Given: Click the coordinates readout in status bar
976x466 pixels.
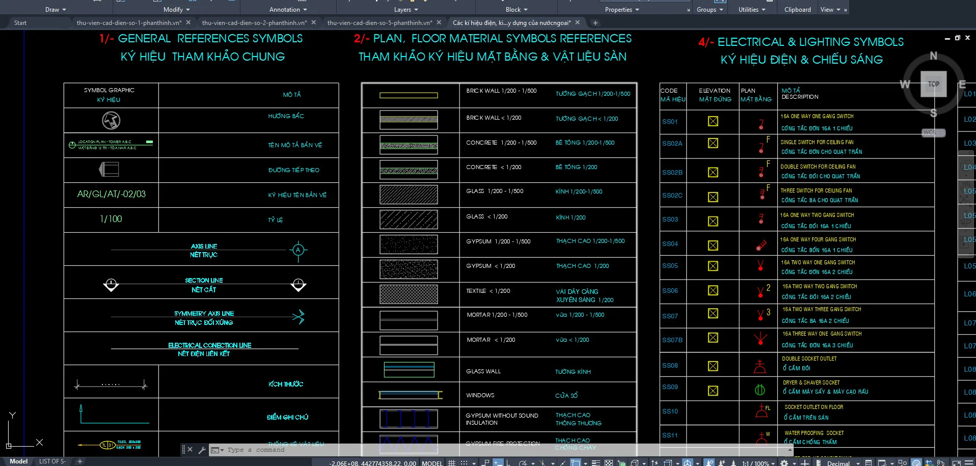Looking at the screenshot, I should tap(372, 463).
